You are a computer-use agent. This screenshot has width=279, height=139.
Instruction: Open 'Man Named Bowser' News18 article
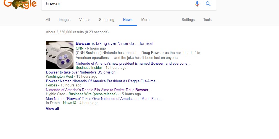105,99
